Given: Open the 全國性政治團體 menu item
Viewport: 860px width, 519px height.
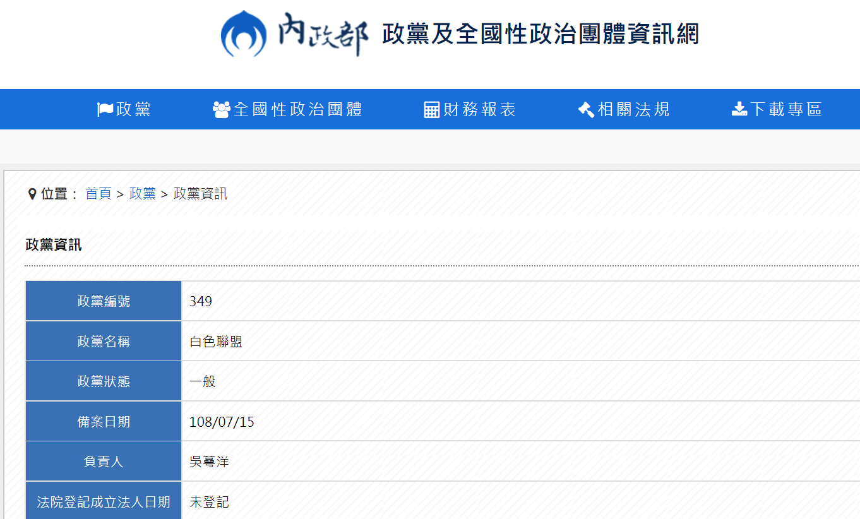Looking at the screenshot, I should coord(287,110).
